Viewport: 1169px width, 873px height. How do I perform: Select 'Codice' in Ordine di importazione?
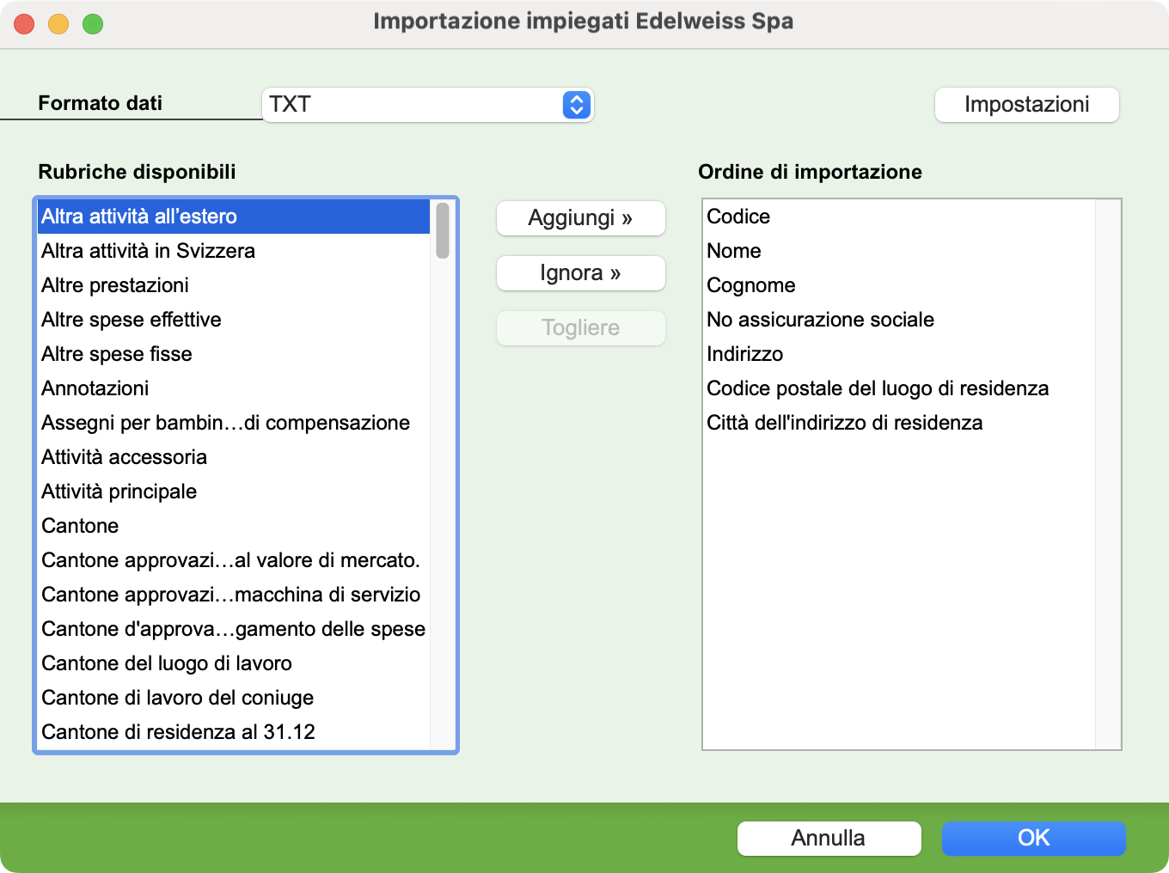899,217
